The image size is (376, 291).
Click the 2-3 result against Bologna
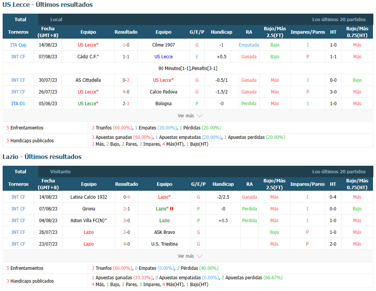126,104
